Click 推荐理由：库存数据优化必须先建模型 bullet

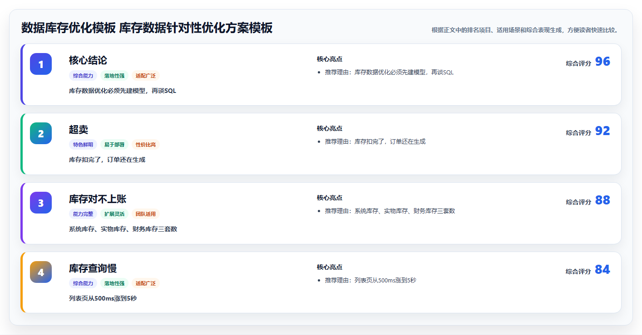coord(389,72)
